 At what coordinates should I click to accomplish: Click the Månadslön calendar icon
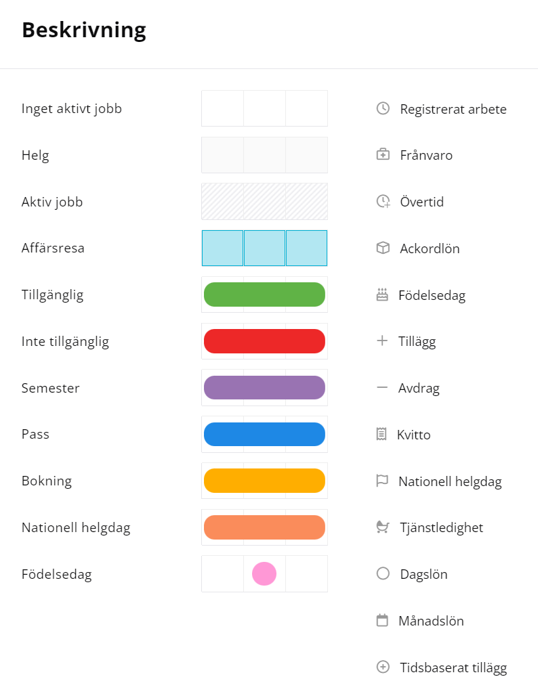(x=383, y=620)
